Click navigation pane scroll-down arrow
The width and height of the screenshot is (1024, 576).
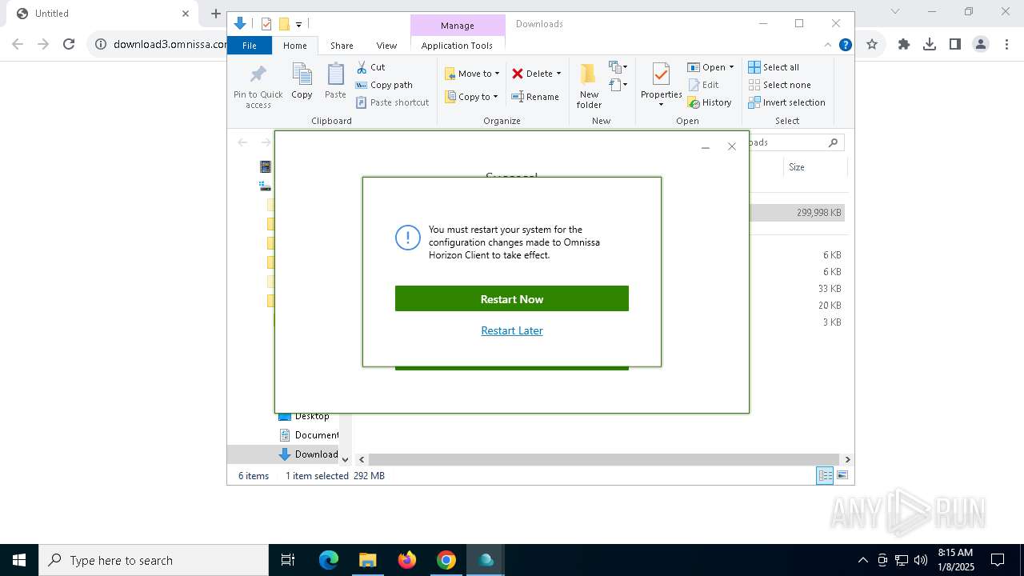tap(346, 459)
